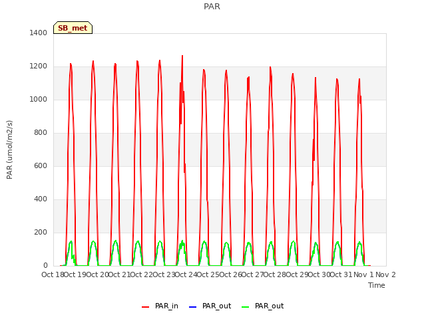Click the Oct 22 x-axis tick label

[142, 274]
